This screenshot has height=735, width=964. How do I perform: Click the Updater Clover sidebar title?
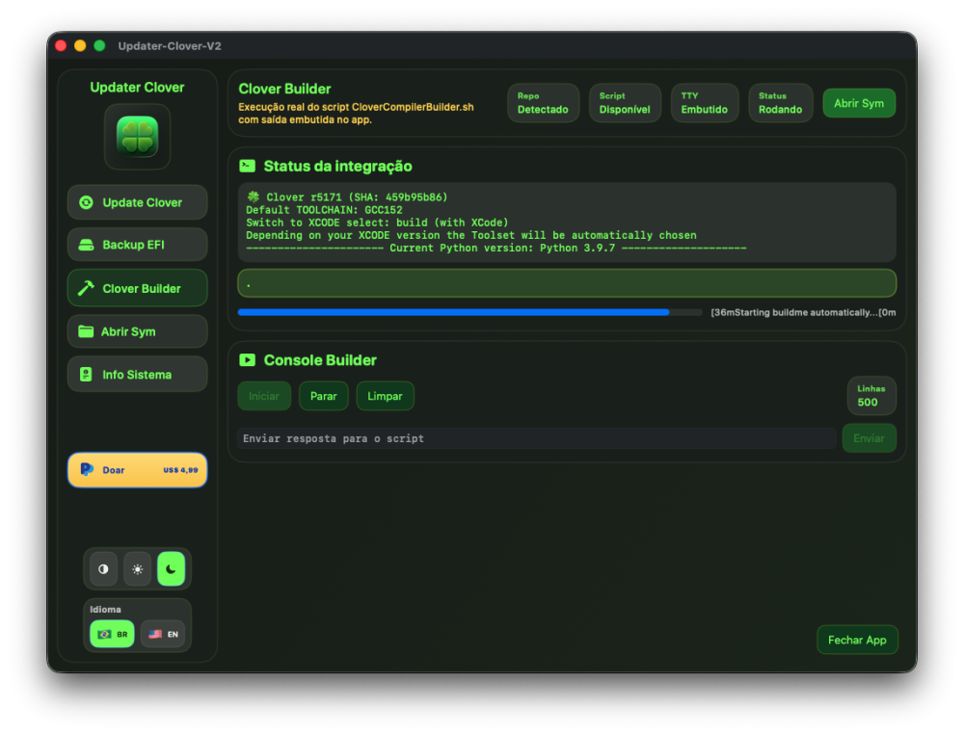tap(137, 88)
